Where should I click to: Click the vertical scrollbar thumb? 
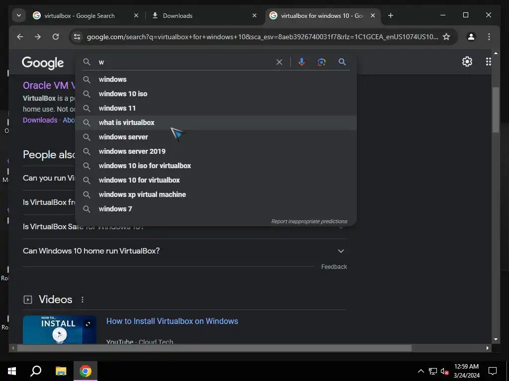[x=496, y=110]
